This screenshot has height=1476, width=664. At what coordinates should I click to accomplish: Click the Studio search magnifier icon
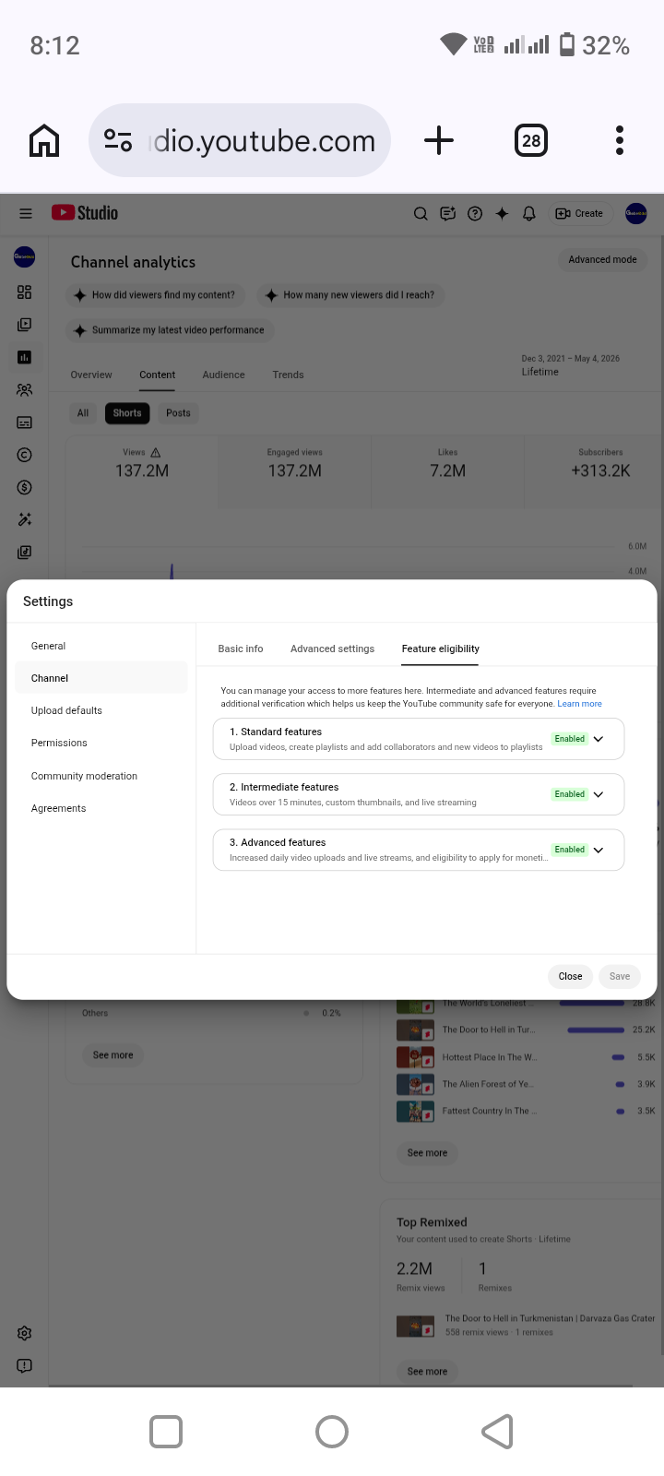tap(421, 213)
